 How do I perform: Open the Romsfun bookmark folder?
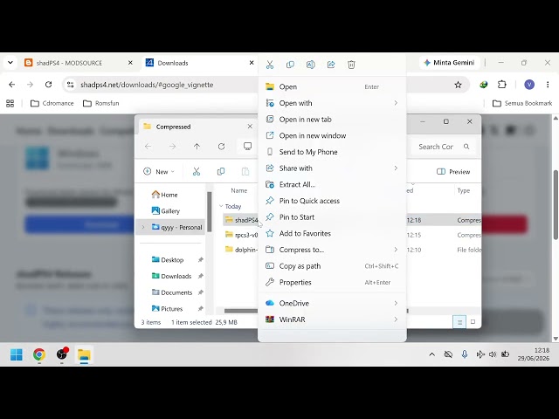101,103
